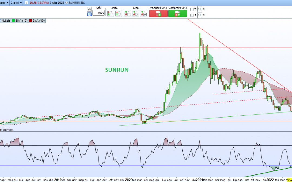The image size is (292, 182).
Task: Enable the S percentage checkbox
Action: (192, 15)
